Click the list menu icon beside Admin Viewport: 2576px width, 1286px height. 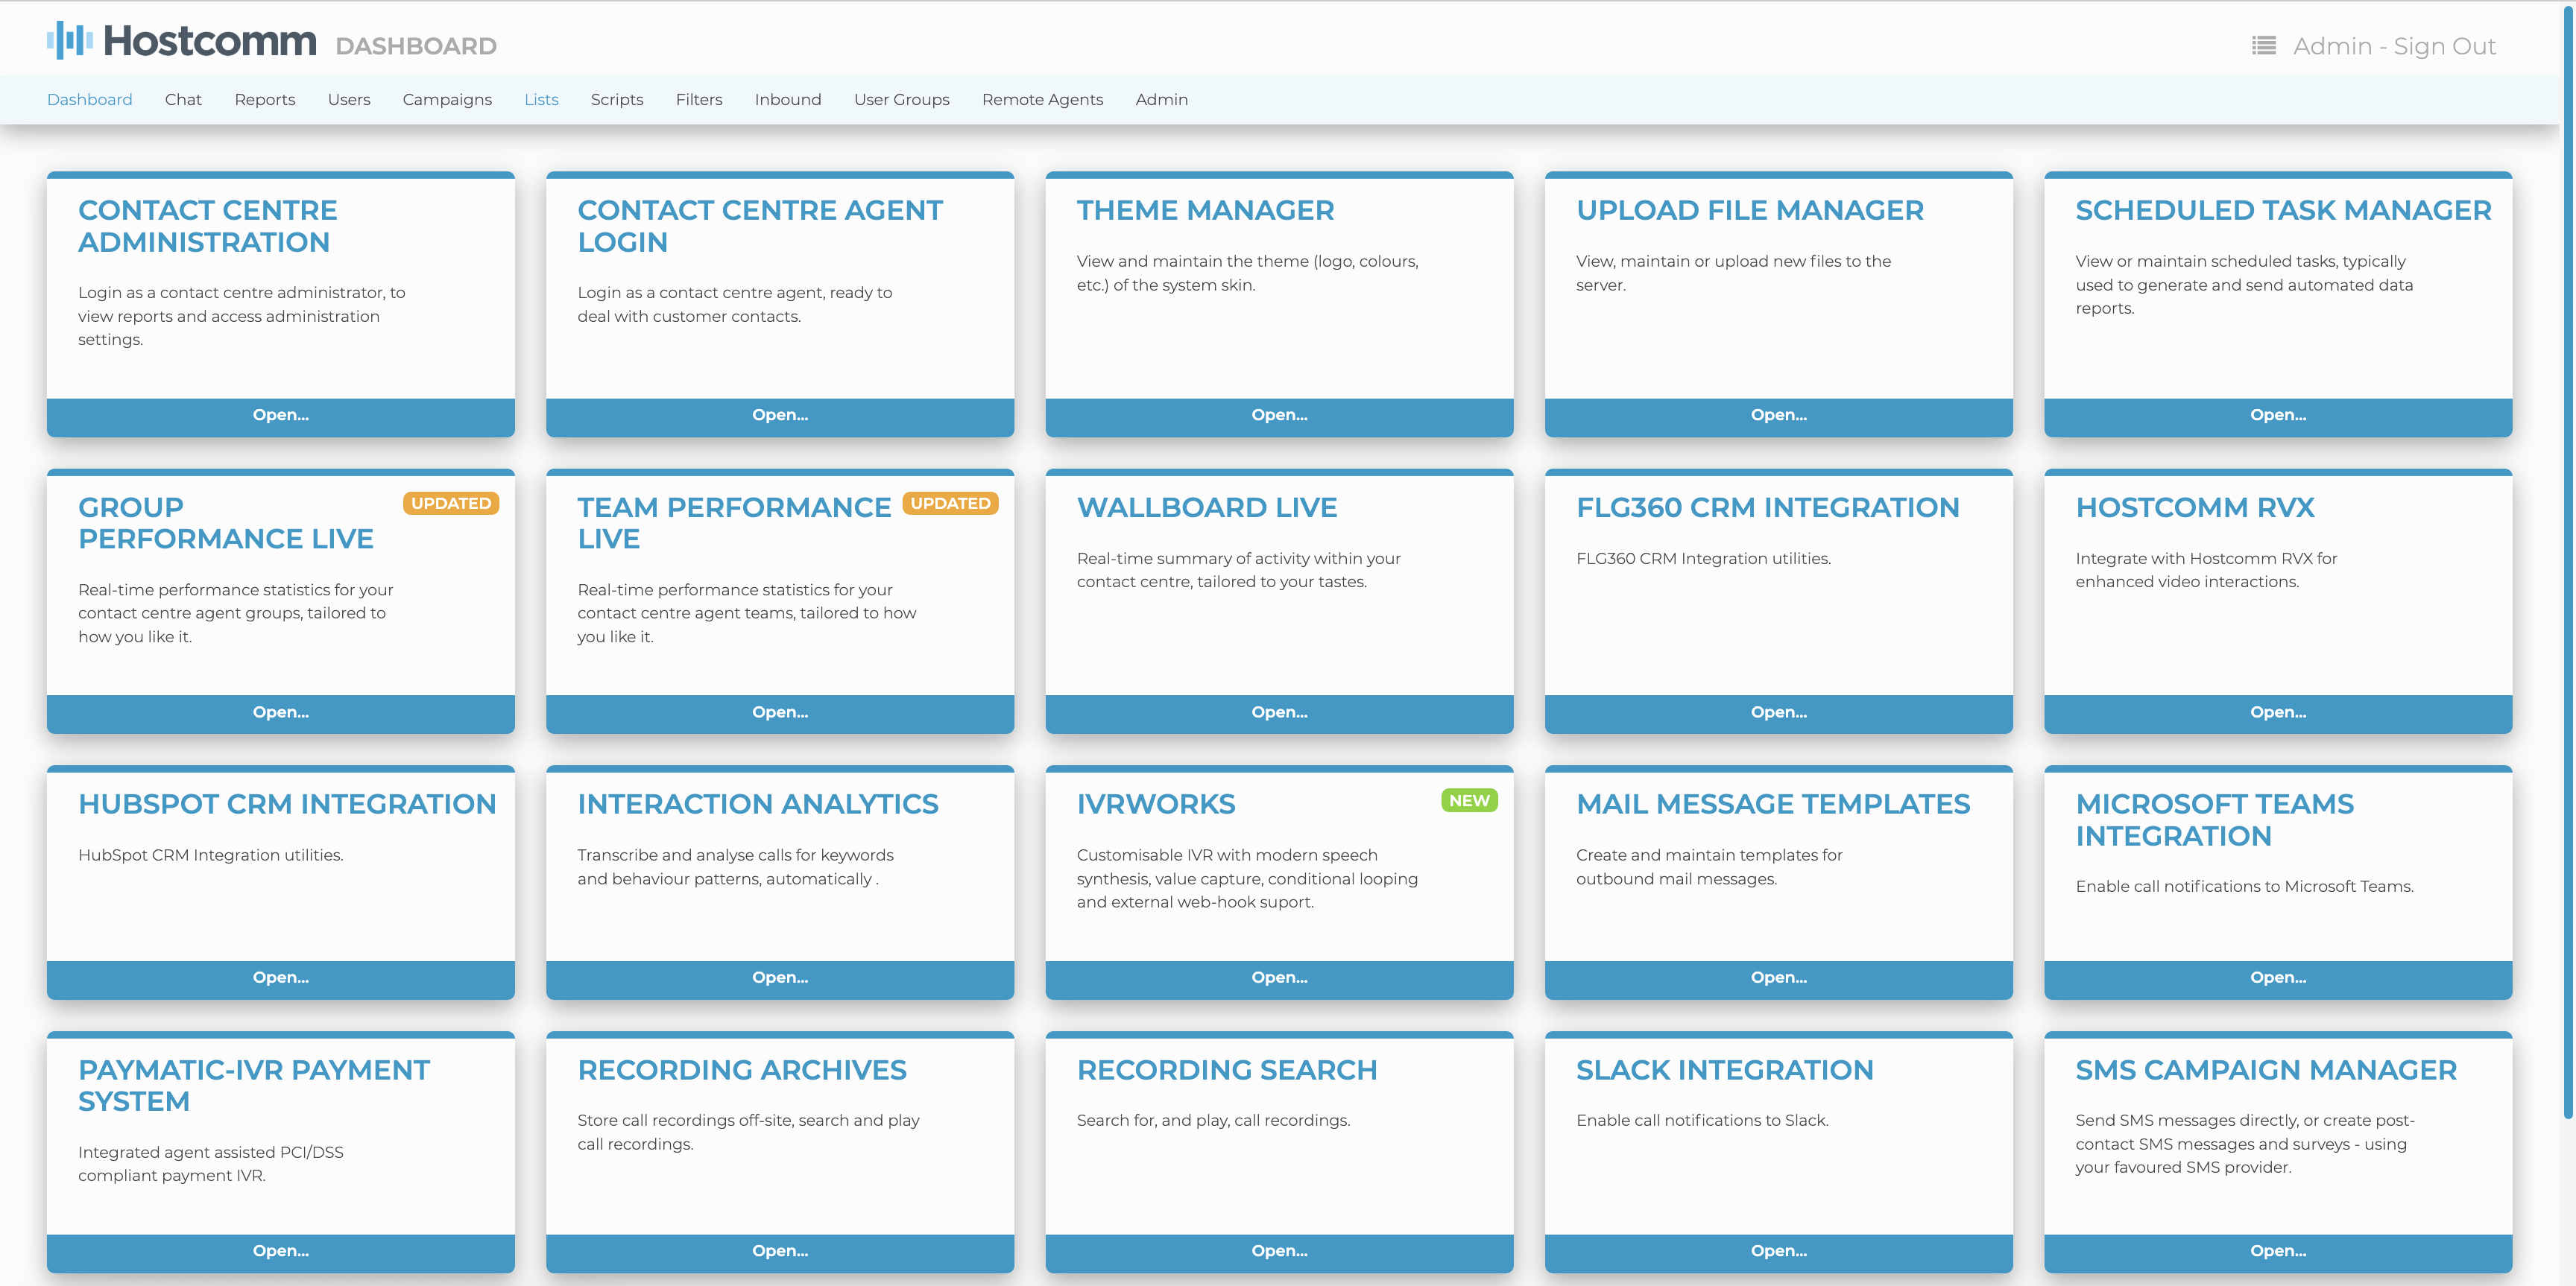point(2263,46)
